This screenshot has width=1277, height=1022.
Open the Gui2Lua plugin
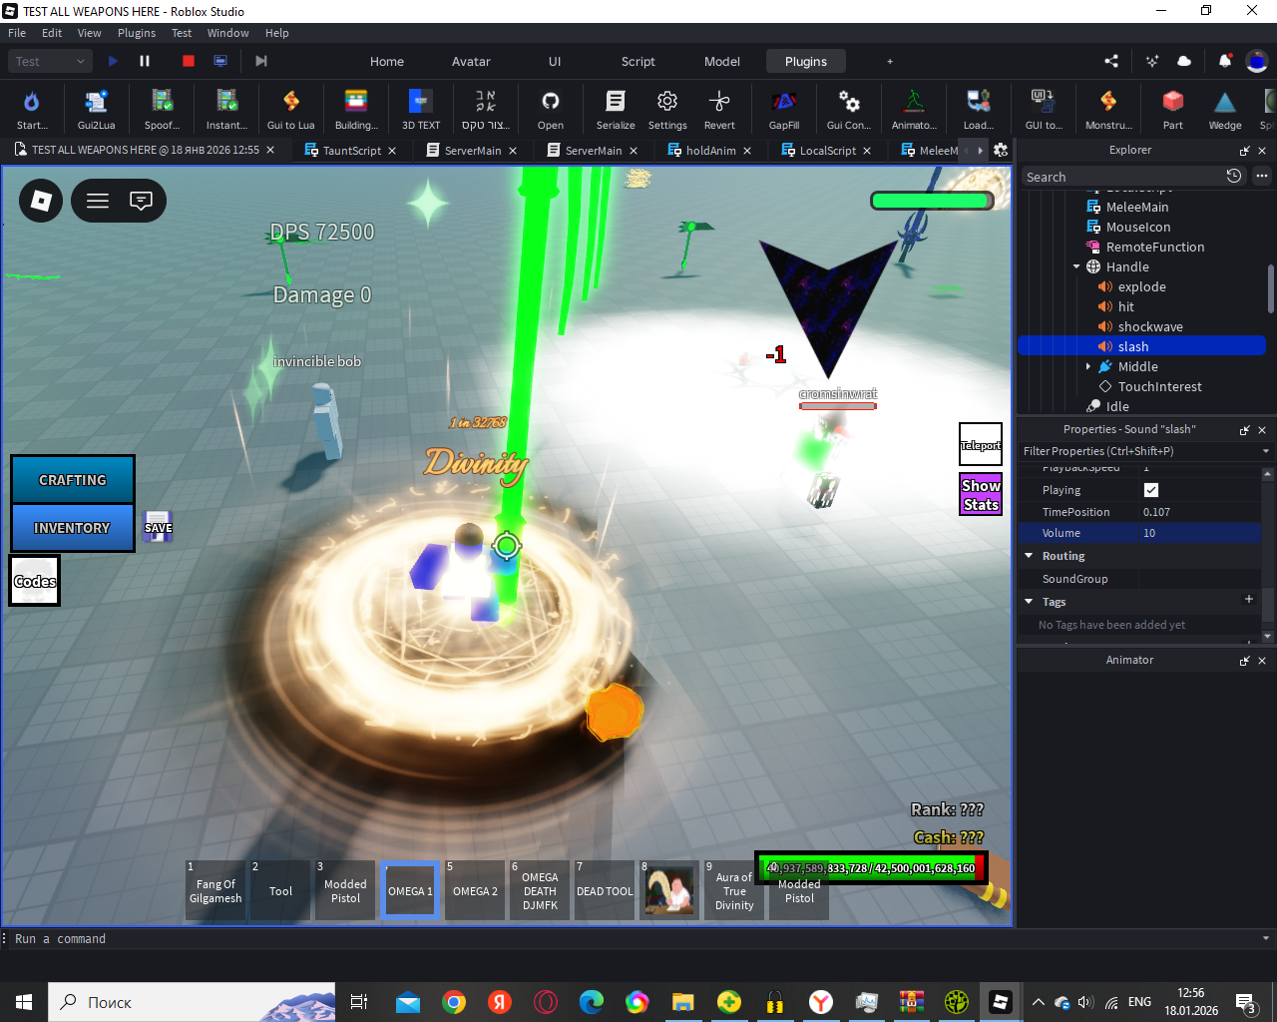pyautogui.click(x=96, y=109)
